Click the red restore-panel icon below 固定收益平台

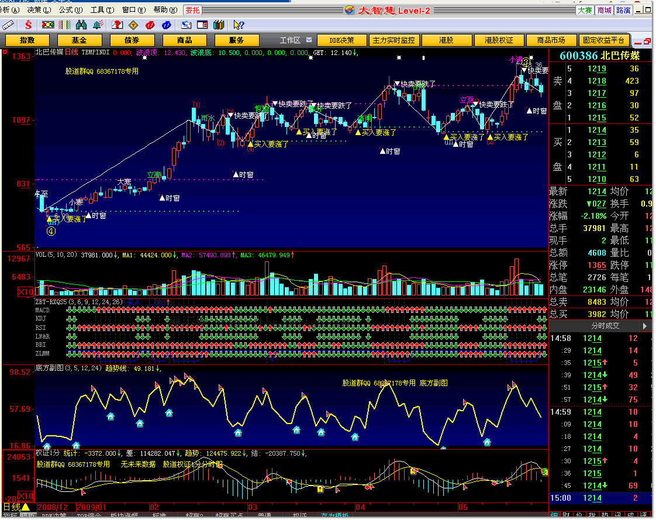pyautogui.click(x=647, y=41)
